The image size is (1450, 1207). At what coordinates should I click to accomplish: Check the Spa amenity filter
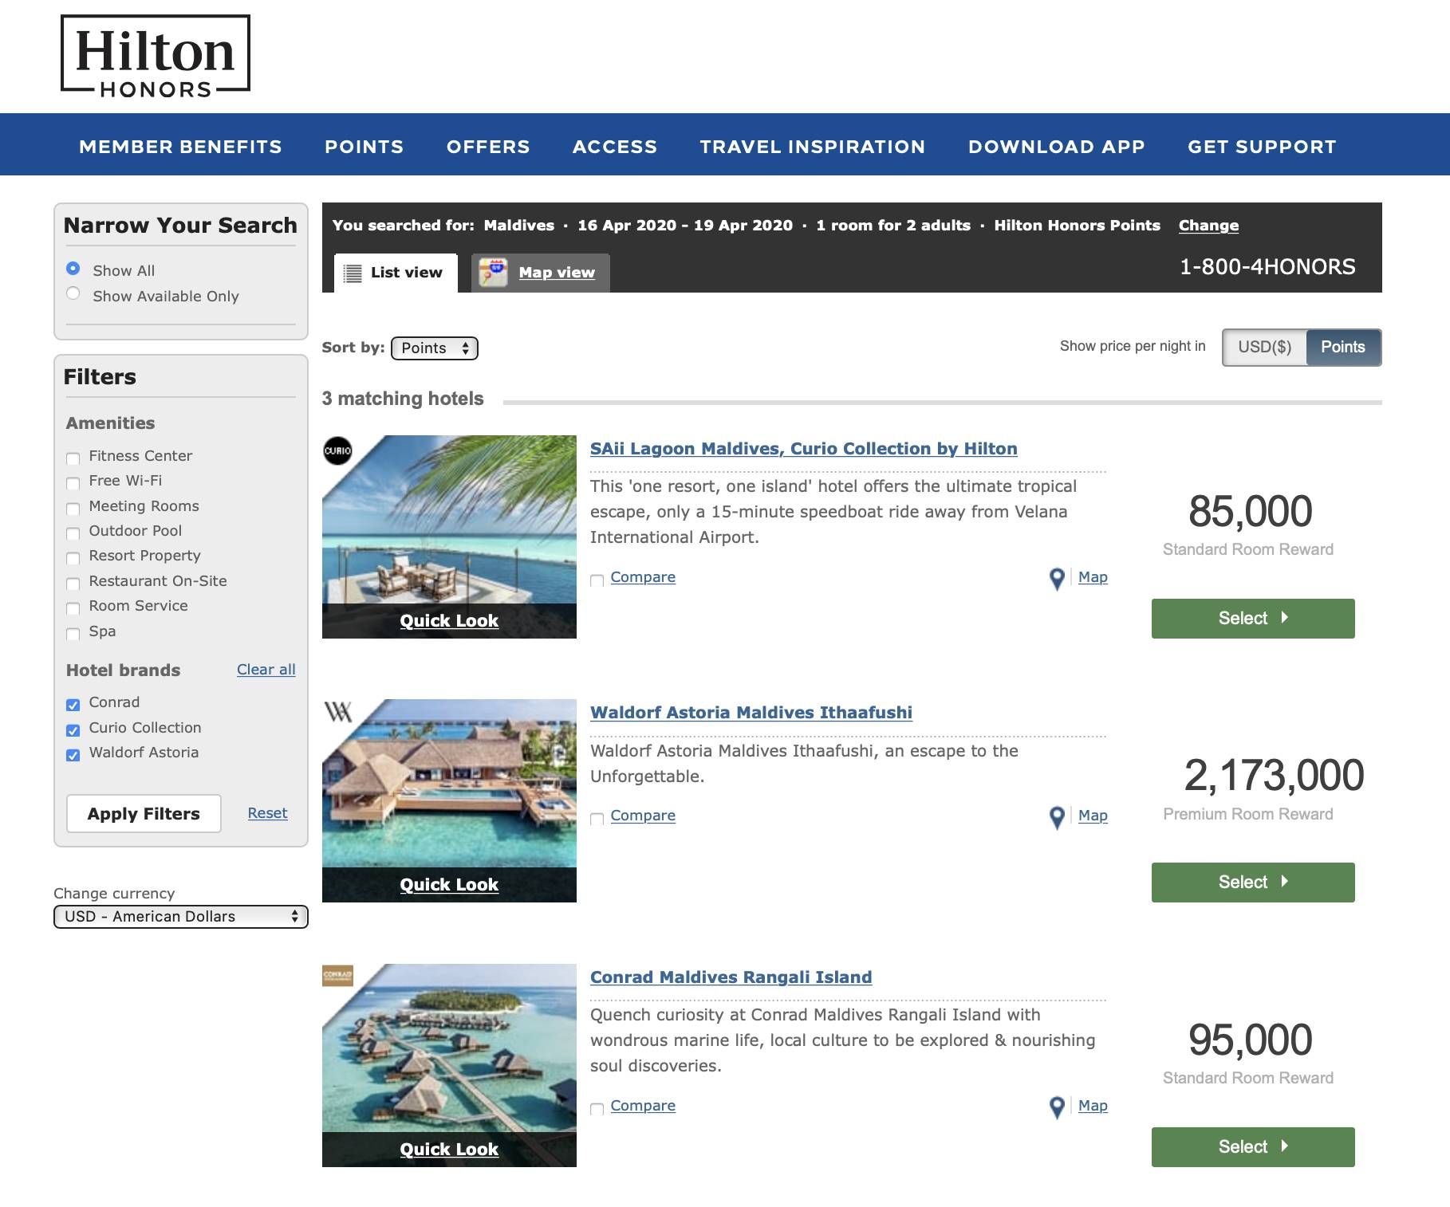point(73,634)
